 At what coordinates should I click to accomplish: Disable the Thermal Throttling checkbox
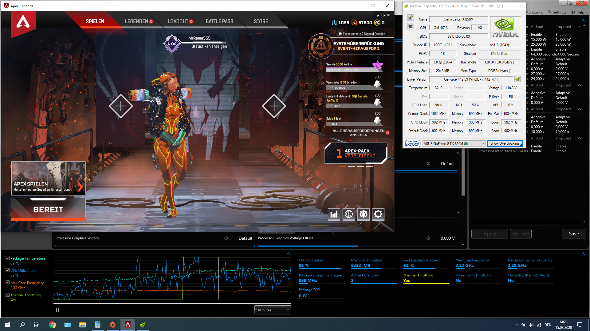[8, 295]
